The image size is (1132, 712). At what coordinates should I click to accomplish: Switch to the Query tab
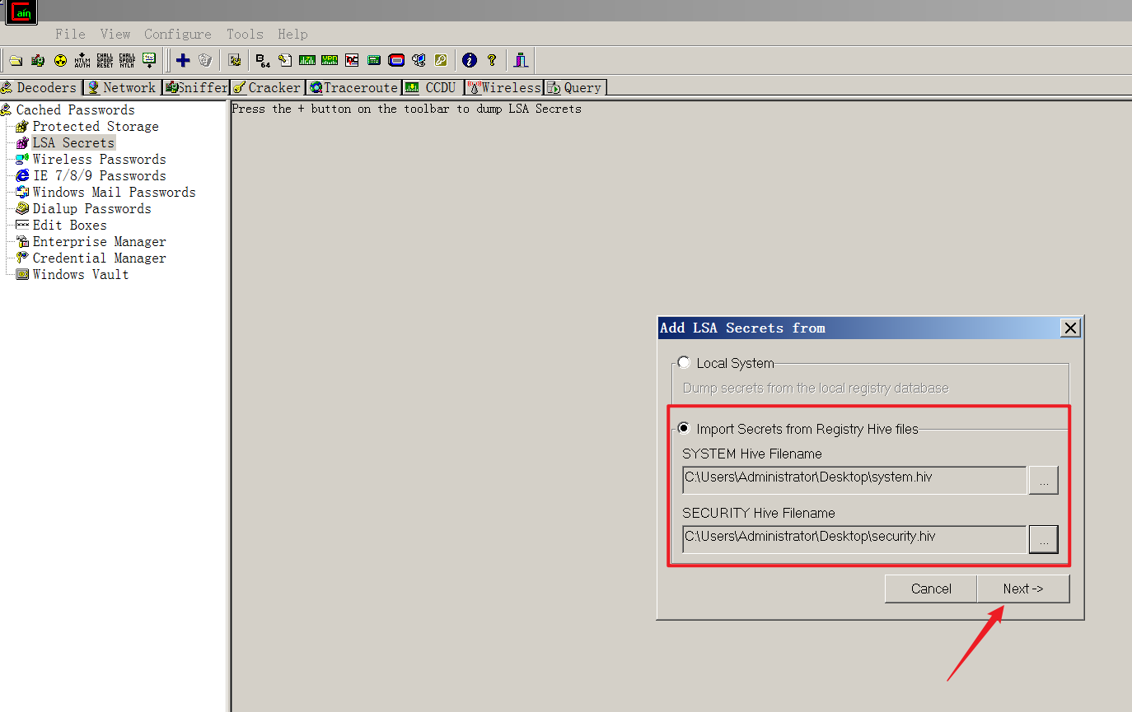(x=575, y=87)
